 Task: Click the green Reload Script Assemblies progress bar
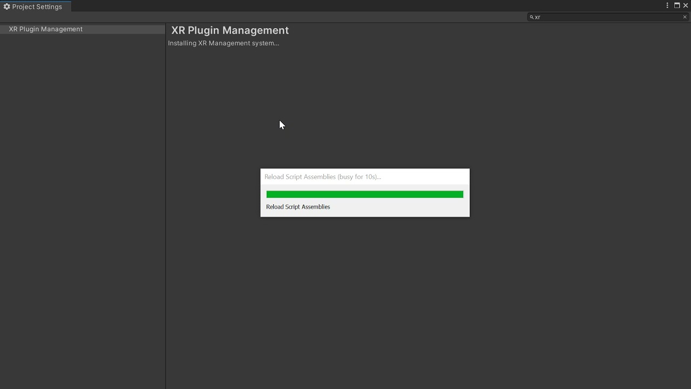coord(364,194)
